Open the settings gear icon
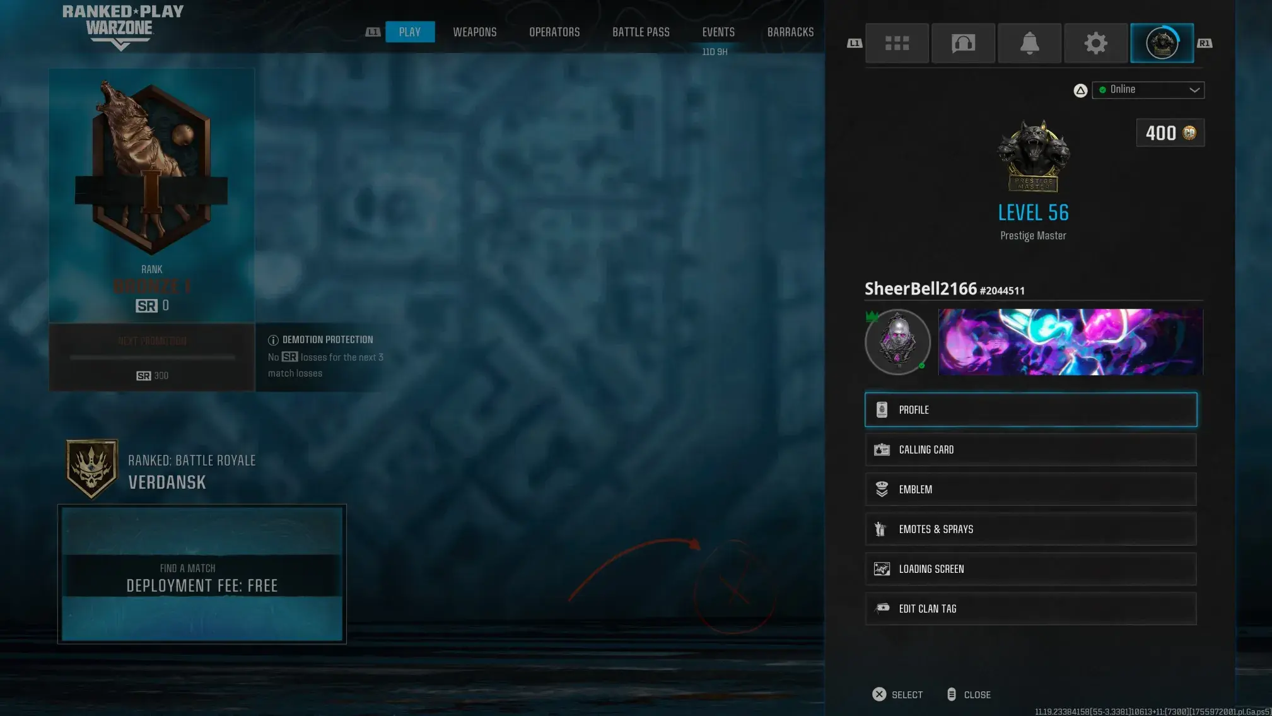The height and width of the screenshot is (716, 1272). pos(1095,43)
